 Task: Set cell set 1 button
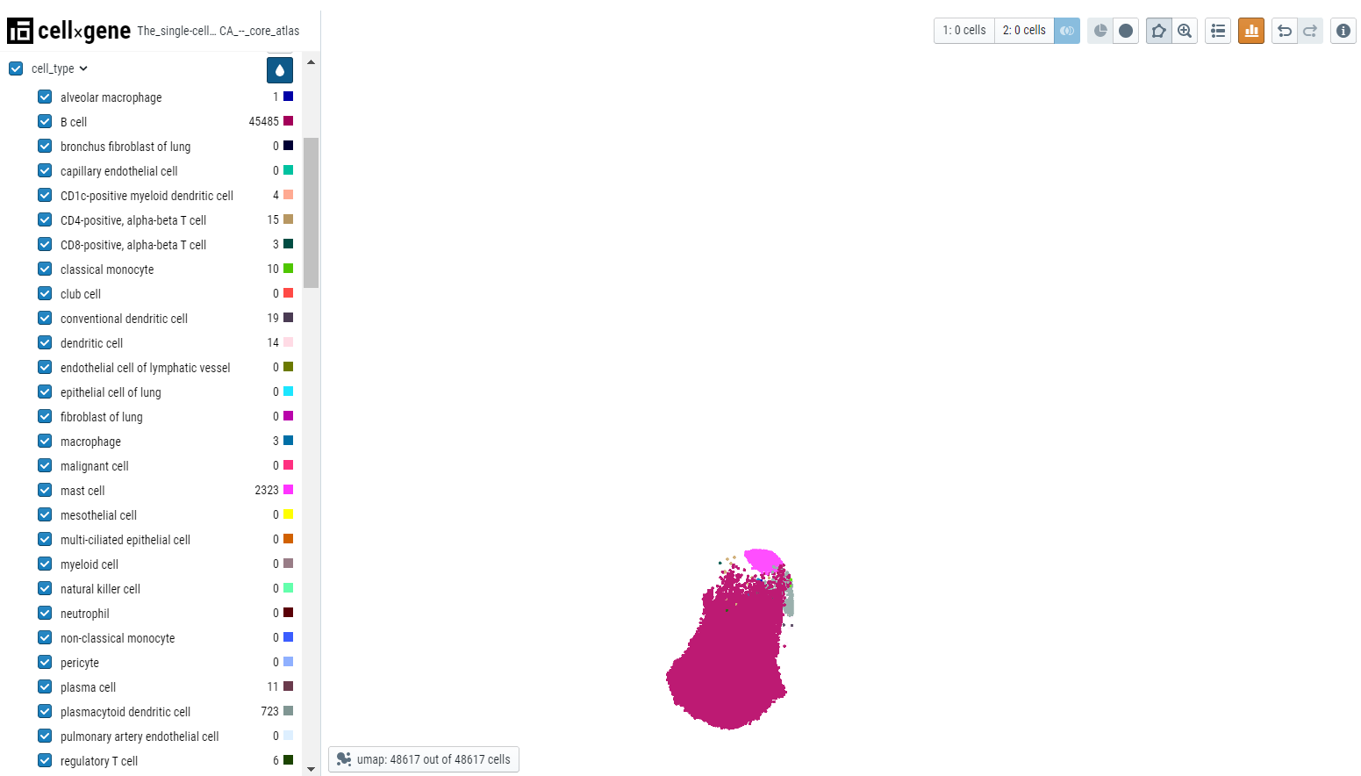[x=964, y=31]
